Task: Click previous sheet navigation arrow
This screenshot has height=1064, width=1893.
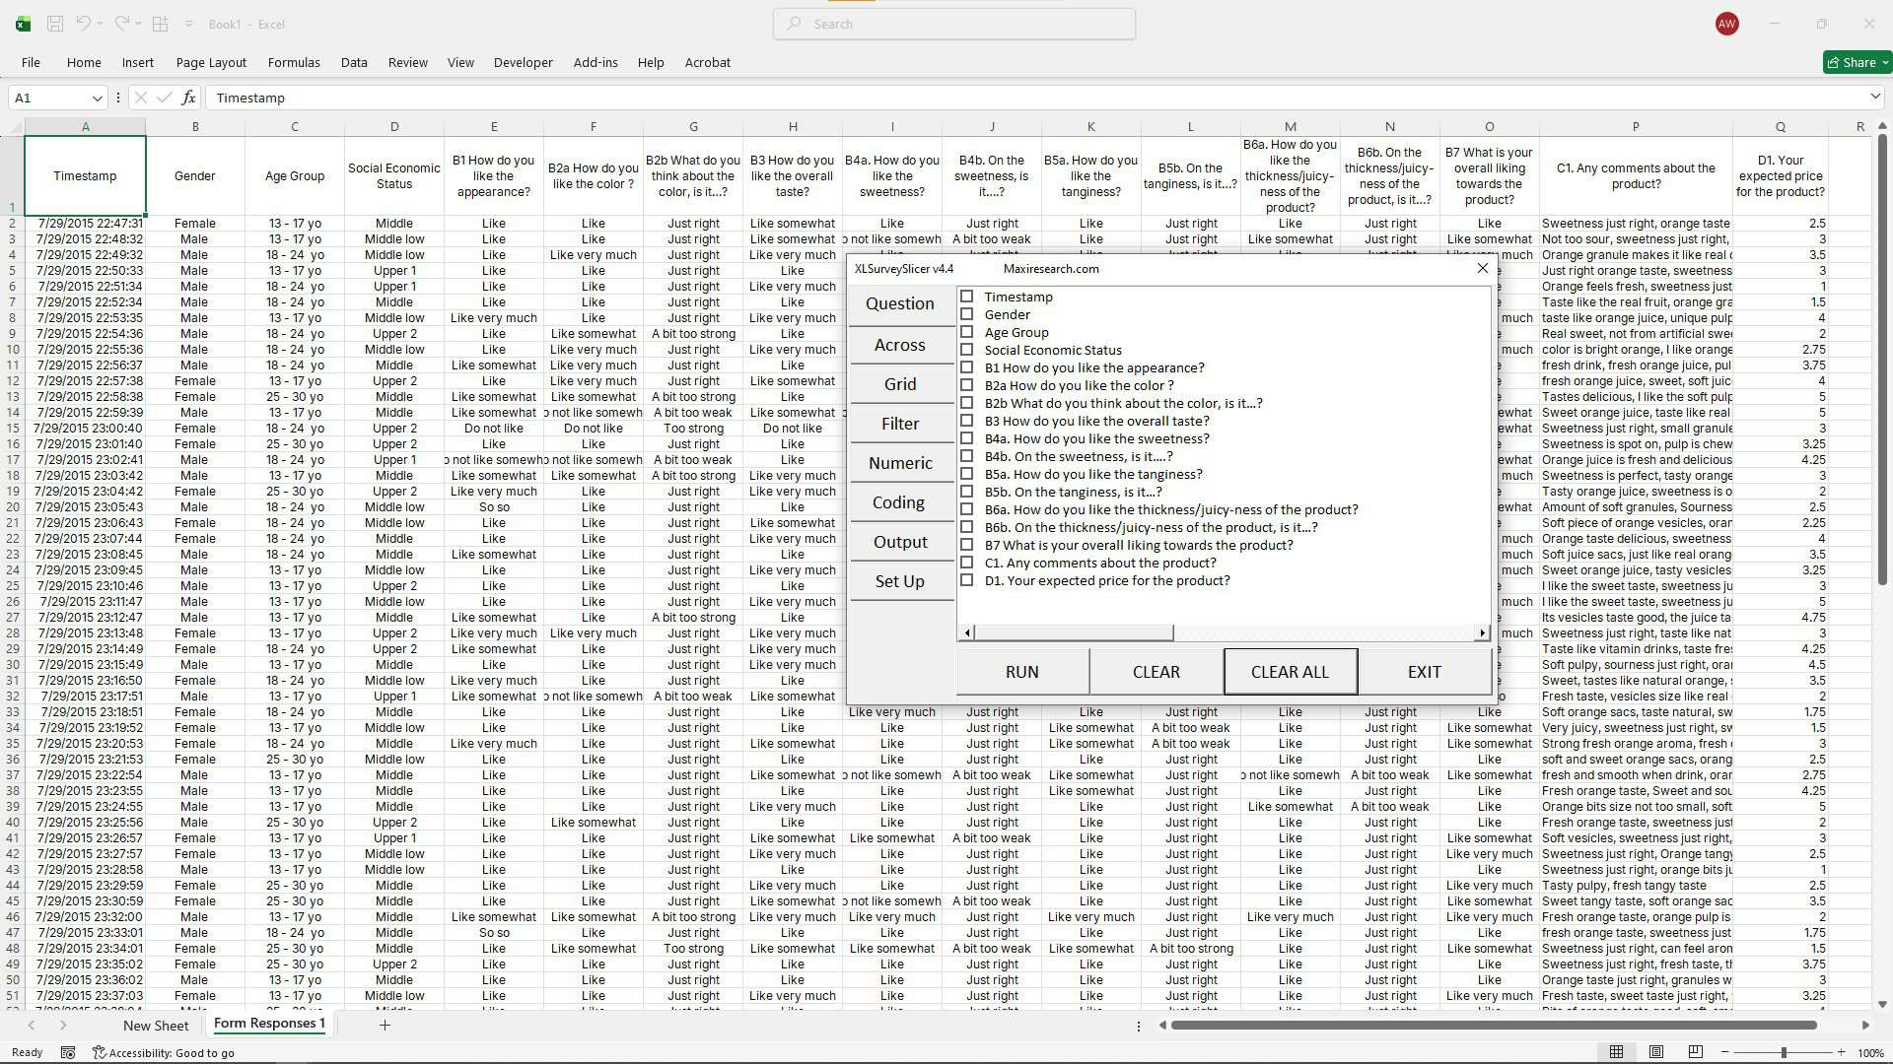Action: pyautogui.click(x=32, y=1025)
